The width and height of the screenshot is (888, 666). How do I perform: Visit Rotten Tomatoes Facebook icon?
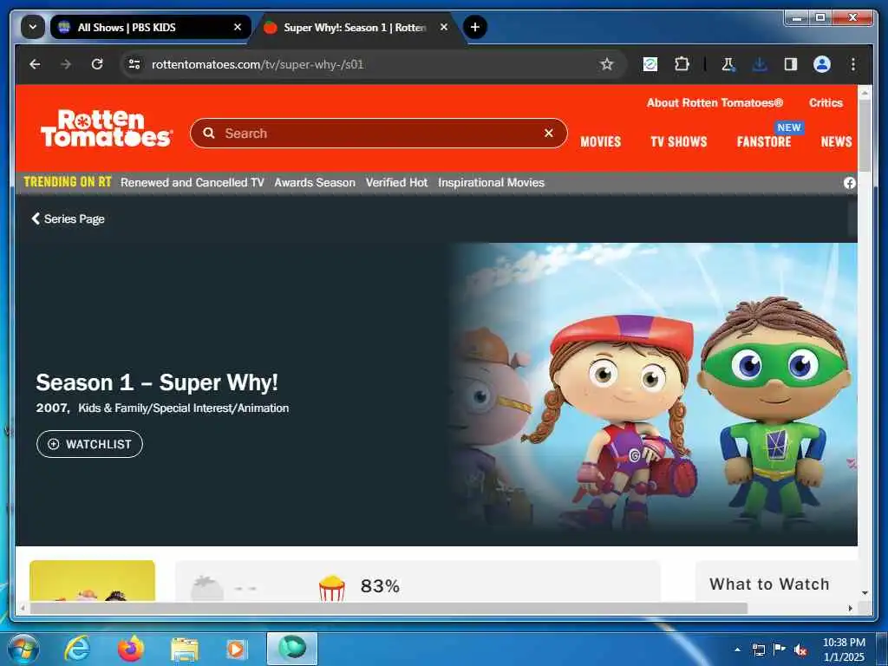point(850,182)
